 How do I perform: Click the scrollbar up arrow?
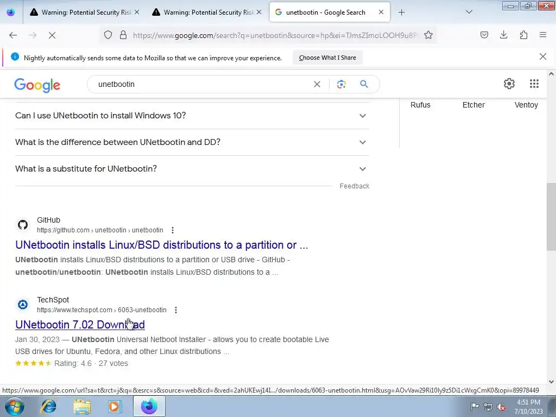[551, 74]
